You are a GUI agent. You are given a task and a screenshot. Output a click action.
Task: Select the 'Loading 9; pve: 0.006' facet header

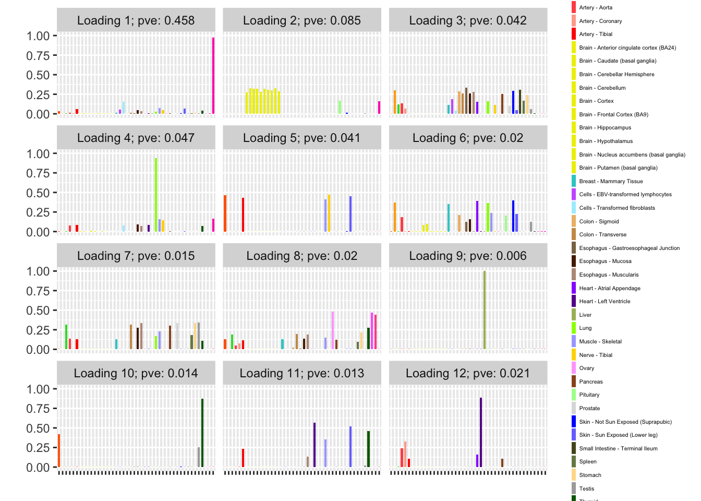[468, 256]
